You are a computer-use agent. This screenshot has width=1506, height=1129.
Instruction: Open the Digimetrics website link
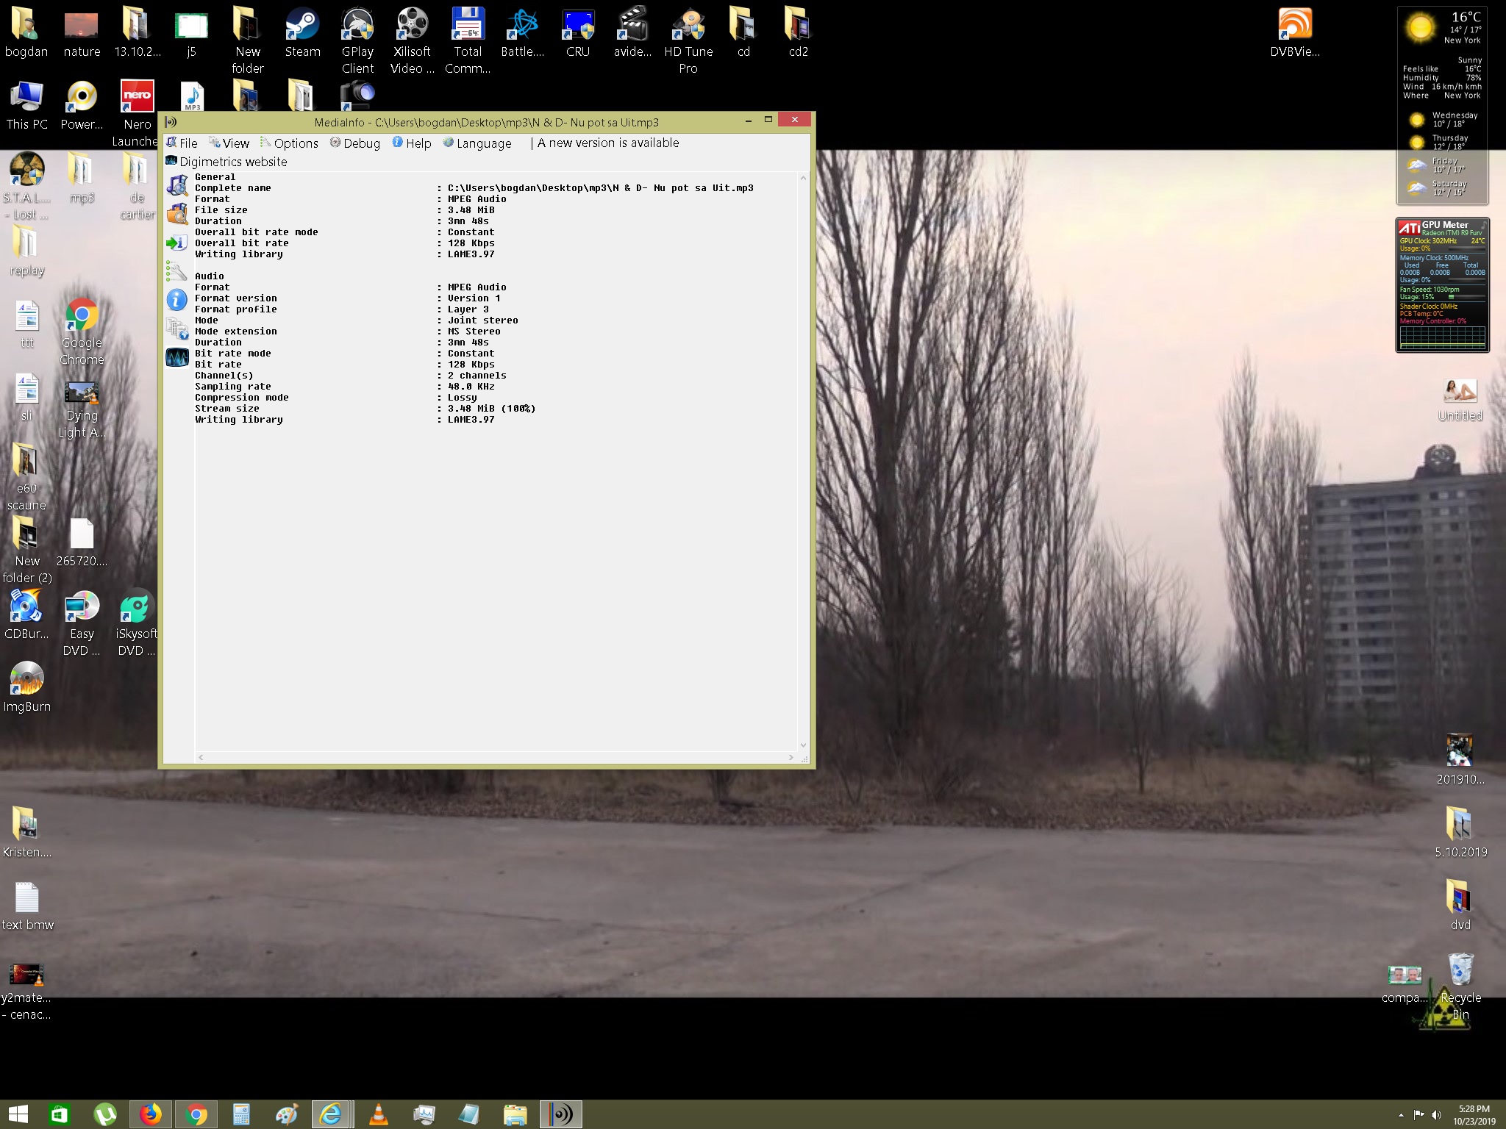point(226,162)
